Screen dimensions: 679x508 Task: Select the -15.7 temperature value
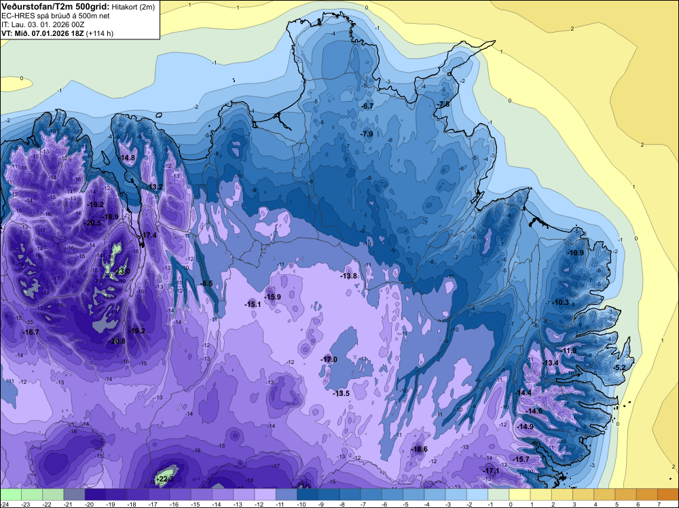tap(521, 459)
